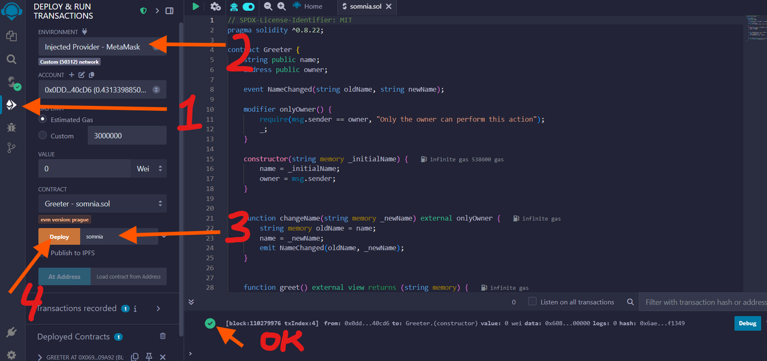
Task: Select the Estimated Gas radio button
Action: 43,119
